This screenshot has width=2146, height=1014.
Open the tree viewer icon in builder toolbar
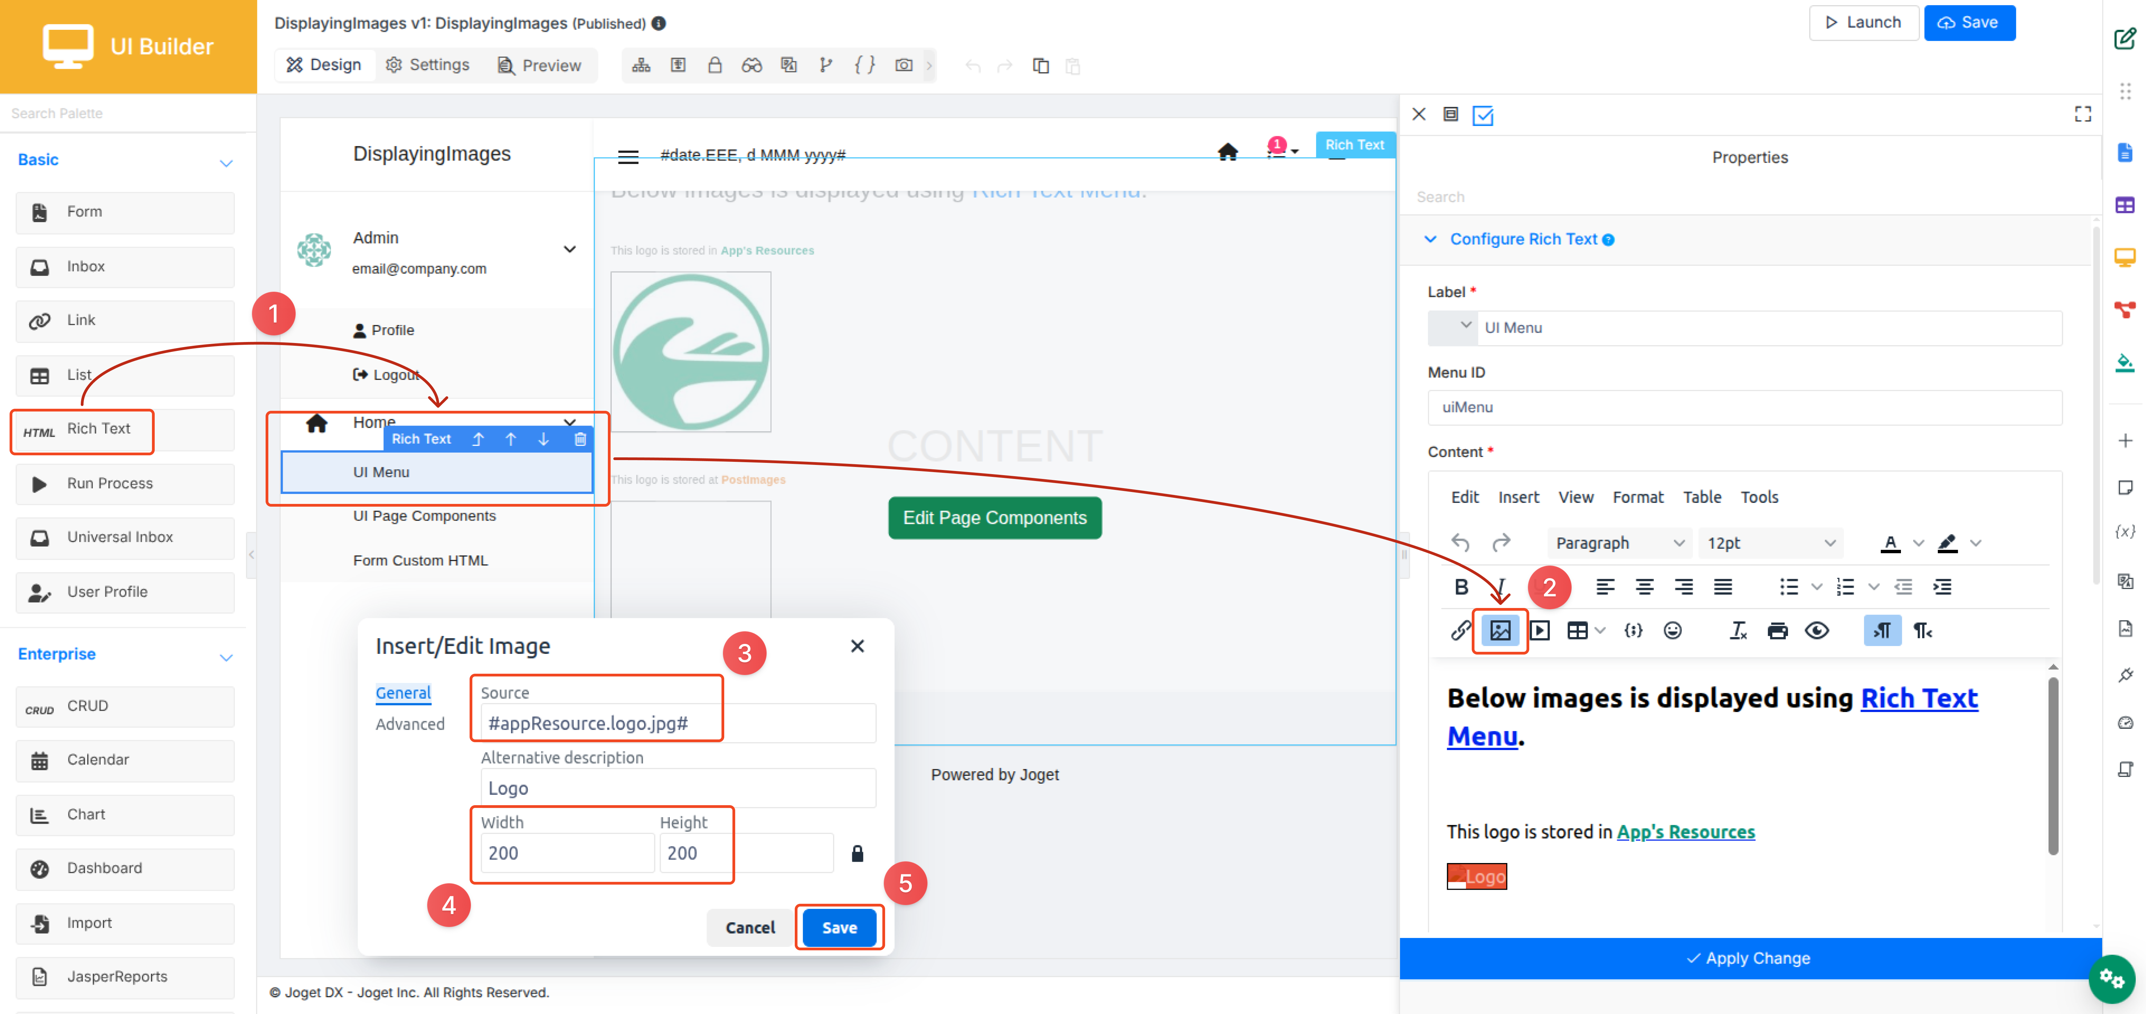[641, 65]
